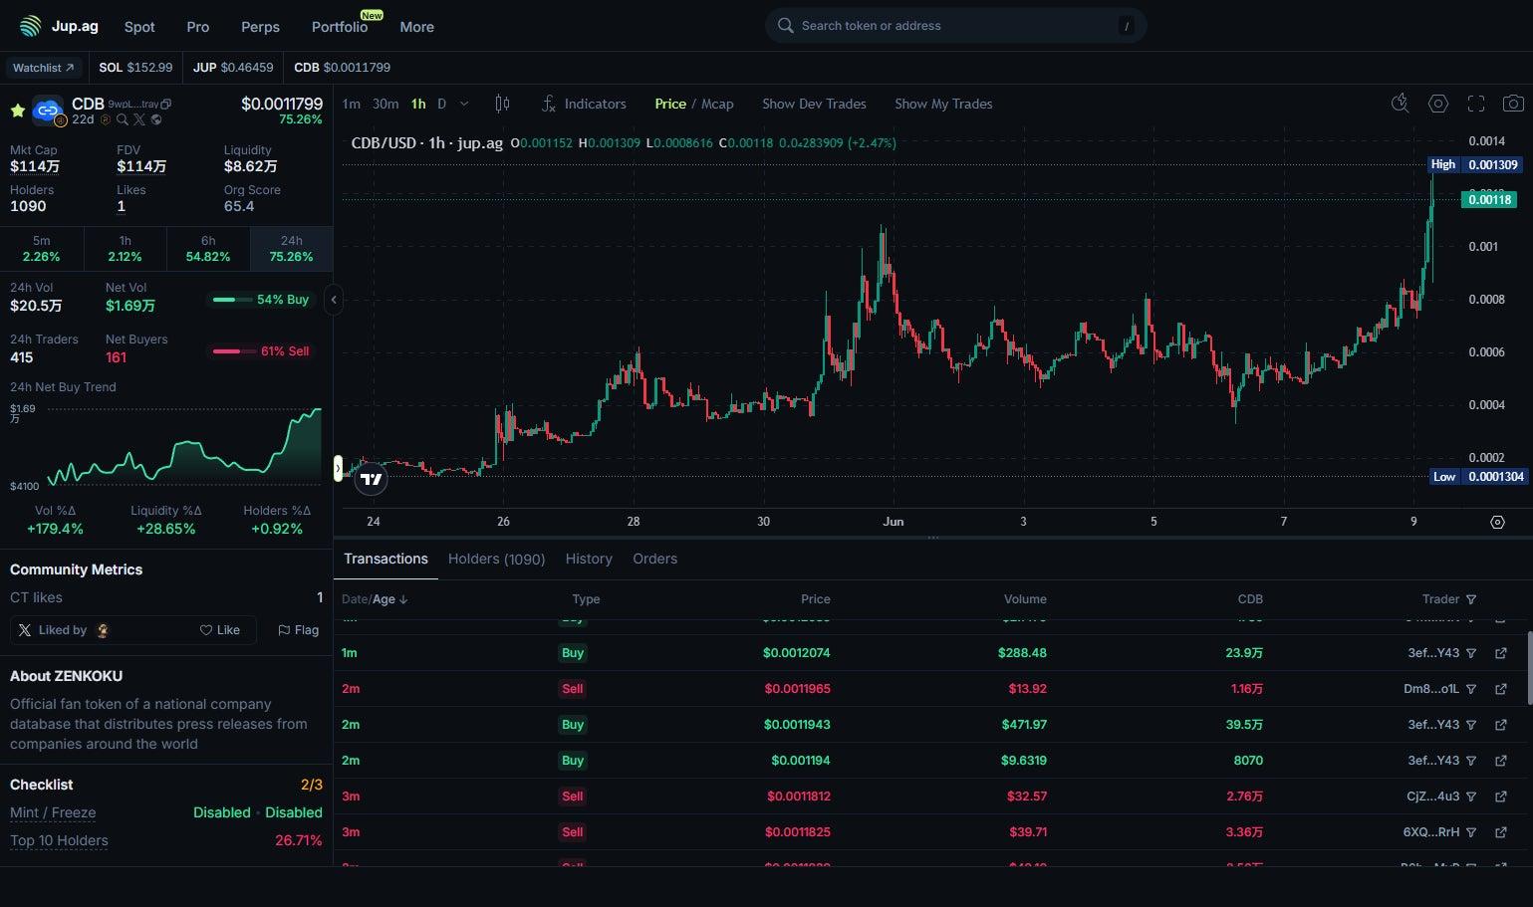Select the 24h 75.26% stats period
The width and height of the screenshot is (1533, 907).
pyautogui.click(x=291, y=249)
